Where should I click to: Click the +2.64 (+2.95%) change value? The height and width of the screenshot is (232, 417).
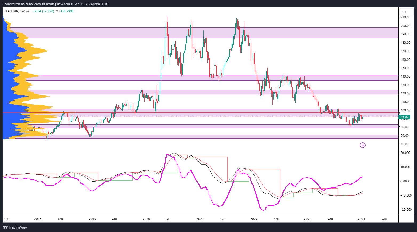pyautogui.click(x=43, y=11)
